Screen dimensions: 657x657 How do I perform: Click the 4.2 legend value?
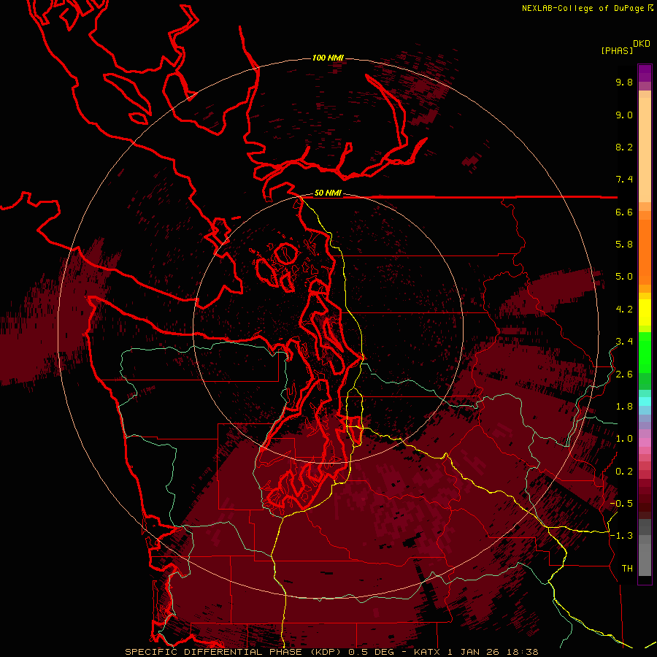click(x=624, y=310)
